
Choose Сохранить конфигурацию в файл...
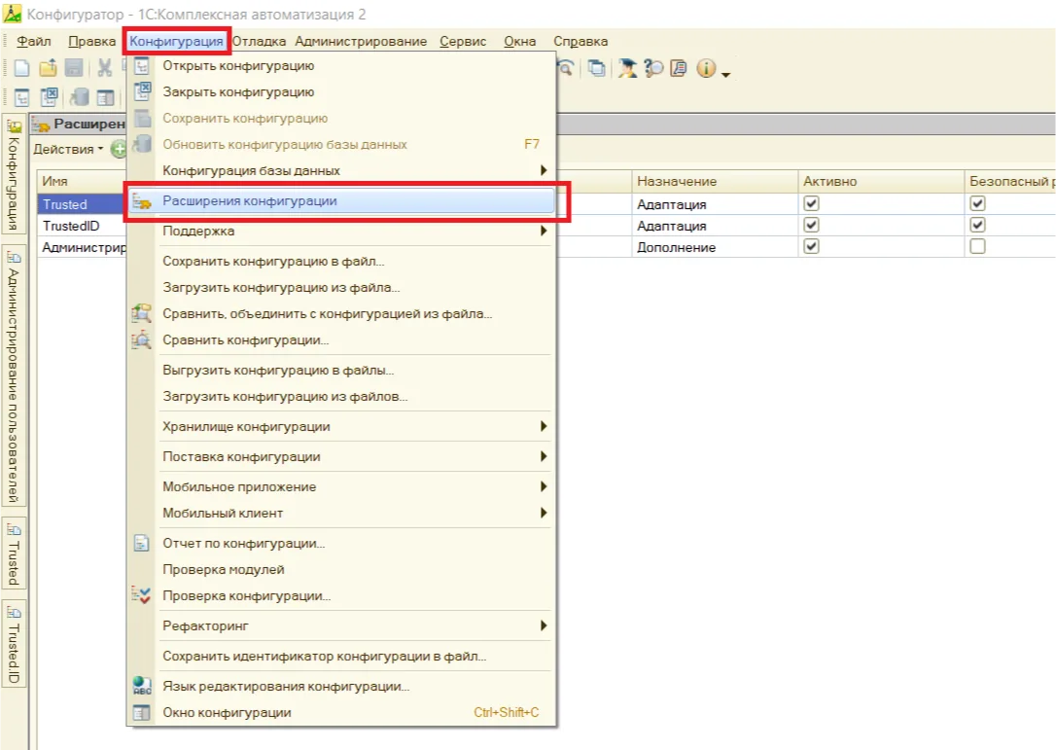[273, 262]
